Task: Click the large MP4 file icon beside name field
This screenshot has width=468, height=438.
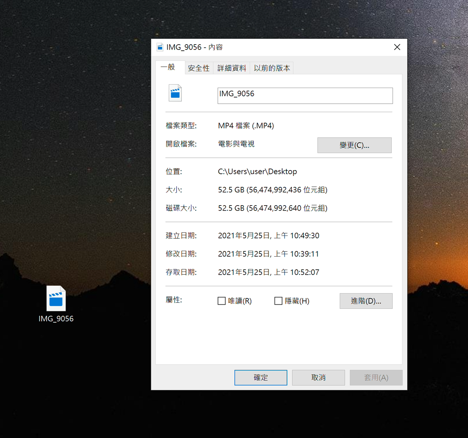Action: pos(175,93)
